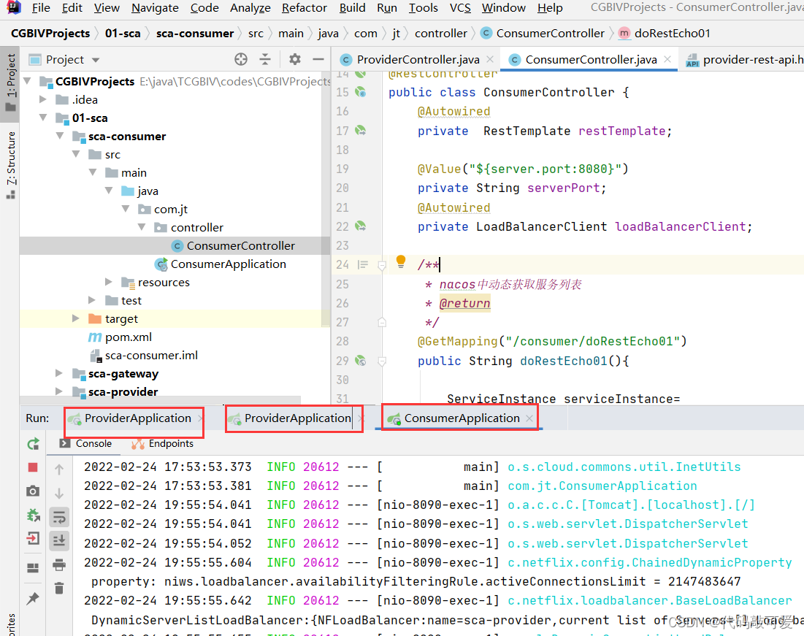Print console output with the printer icon
Image resolution: width=804 pixels, height=636 pixels.
[59, 564]
